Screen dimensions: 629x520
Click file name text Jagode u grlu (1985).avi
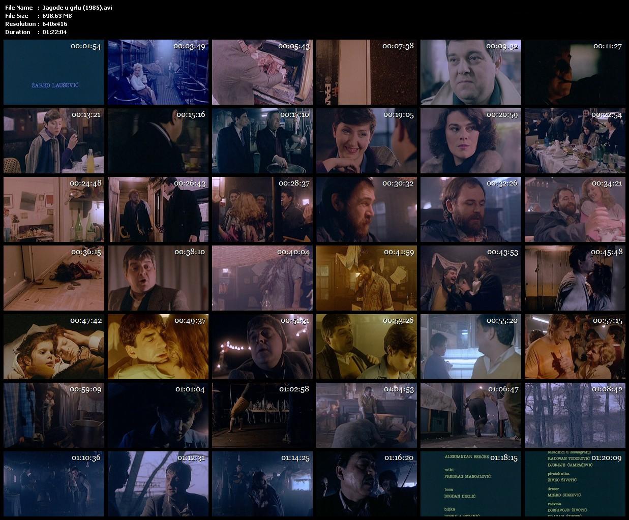(x=78, y=8)
